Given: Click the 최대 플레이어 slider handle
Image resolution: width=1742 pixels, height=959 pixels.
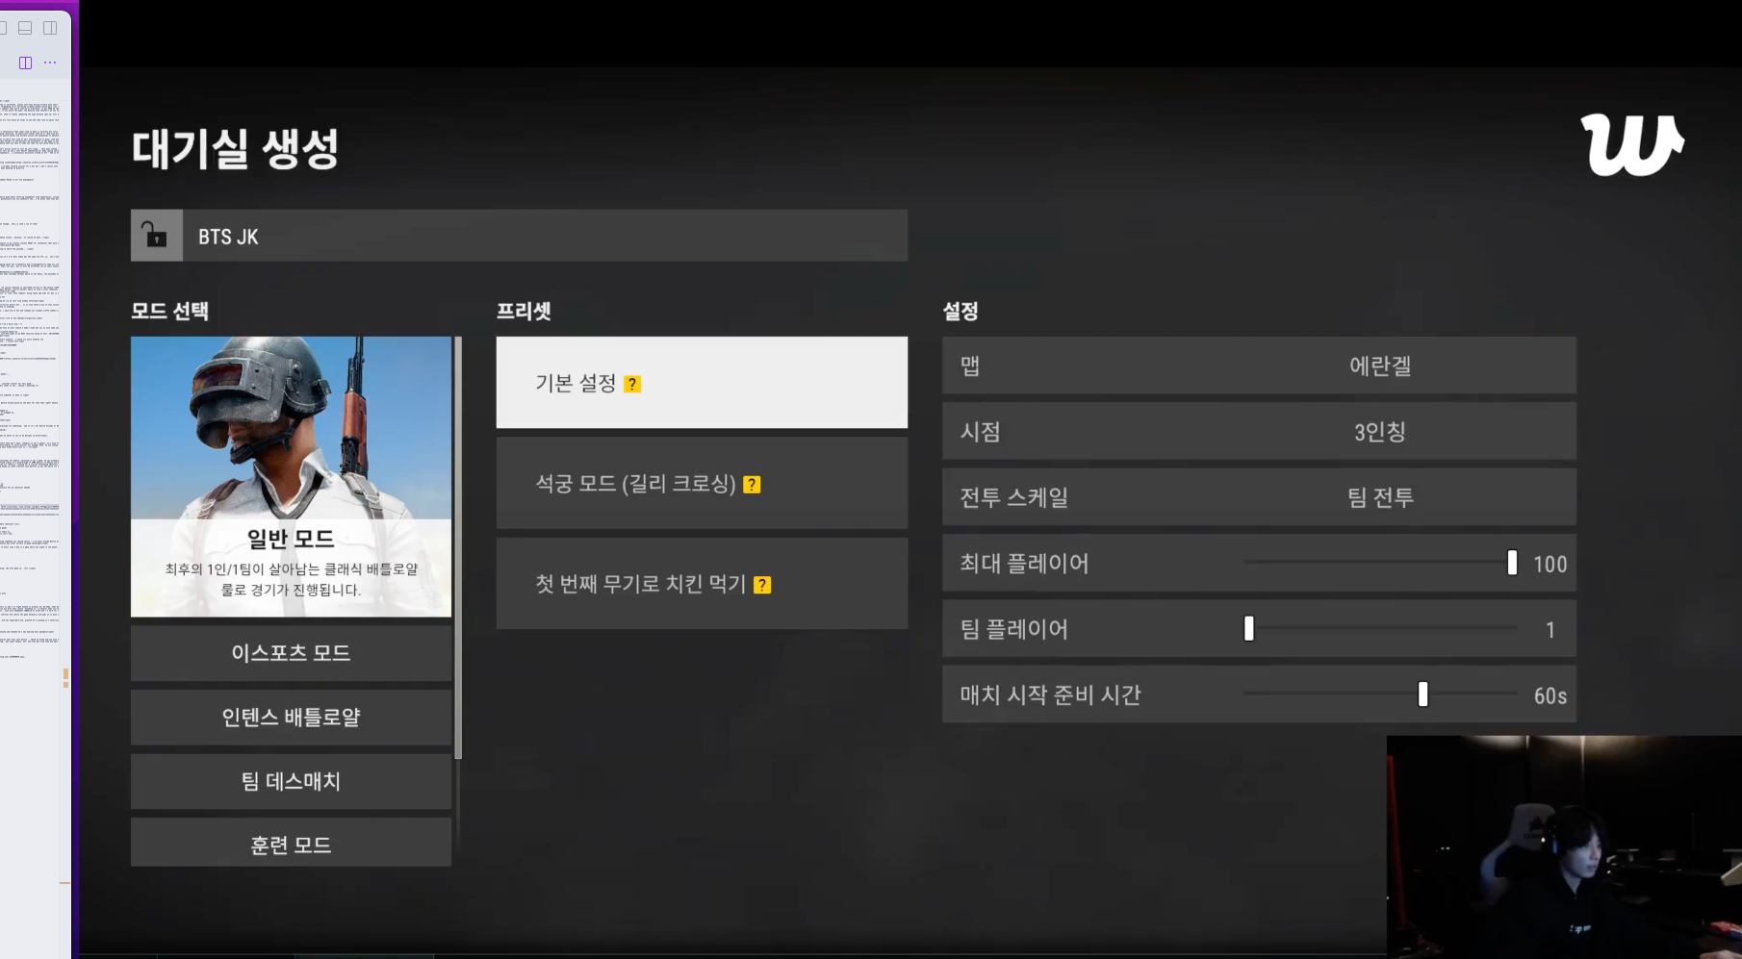Looking at the screenshot, I should 1512,563.
